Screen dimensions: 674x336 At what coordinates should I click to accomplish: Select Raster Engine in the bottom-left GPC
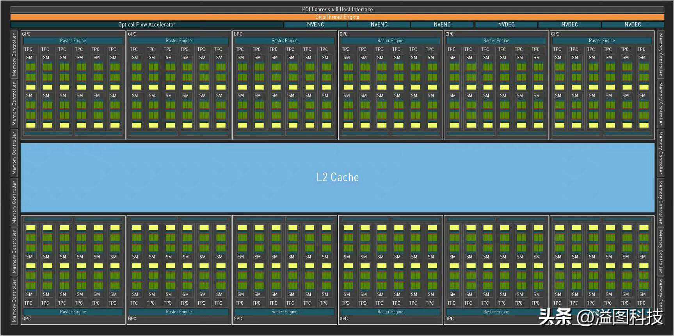click(73, 312)
